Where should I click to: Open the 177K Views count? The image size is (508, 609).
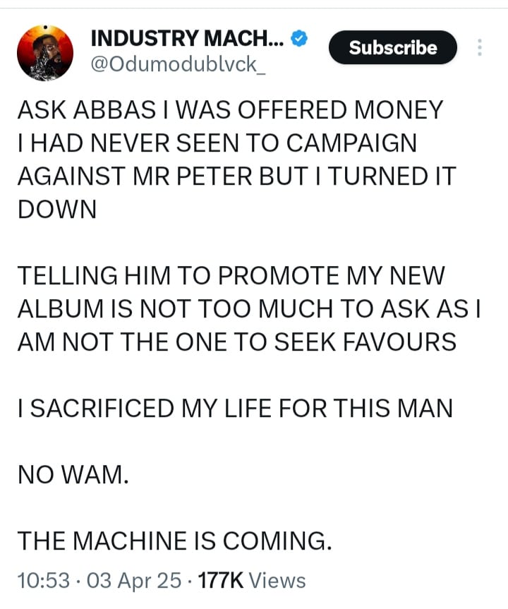[x=252, y=580]
